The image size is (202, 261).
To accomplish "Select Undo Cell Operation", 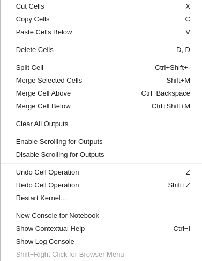I will pos(101,172).
